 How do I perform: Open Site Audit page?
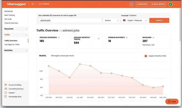point(8,19)
